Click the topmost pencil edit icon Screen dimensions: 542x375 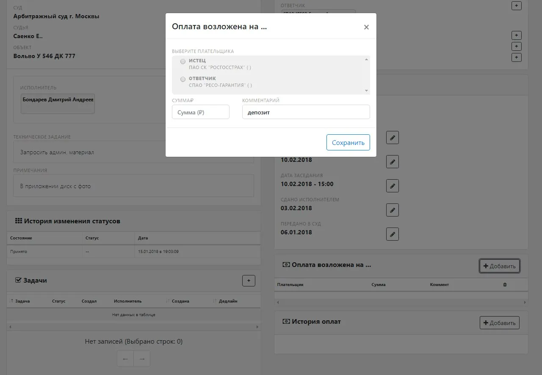point(392,137)
